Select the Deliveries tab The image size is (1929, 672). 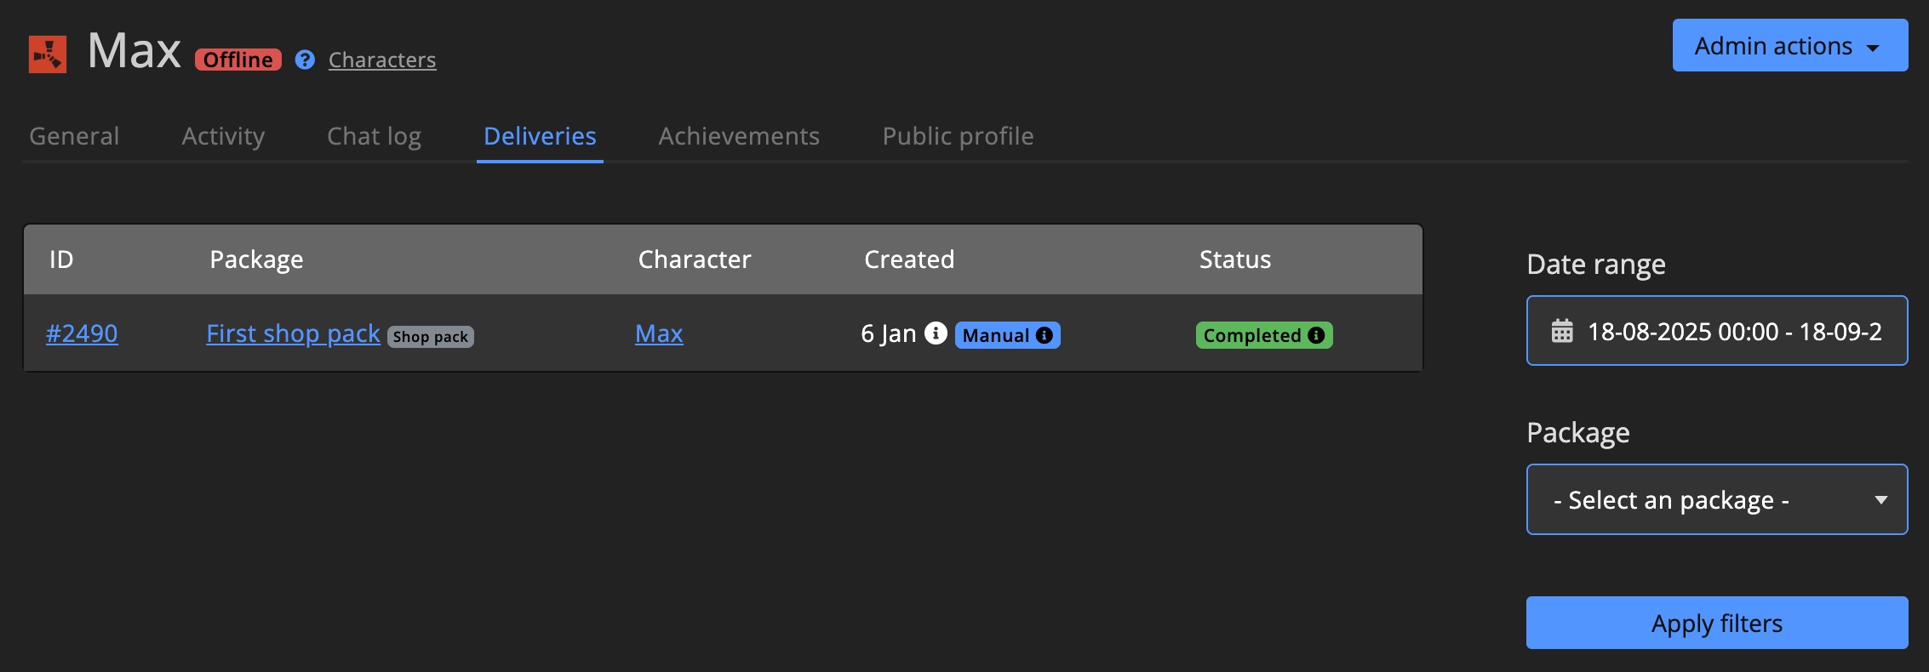pos(540,136)
